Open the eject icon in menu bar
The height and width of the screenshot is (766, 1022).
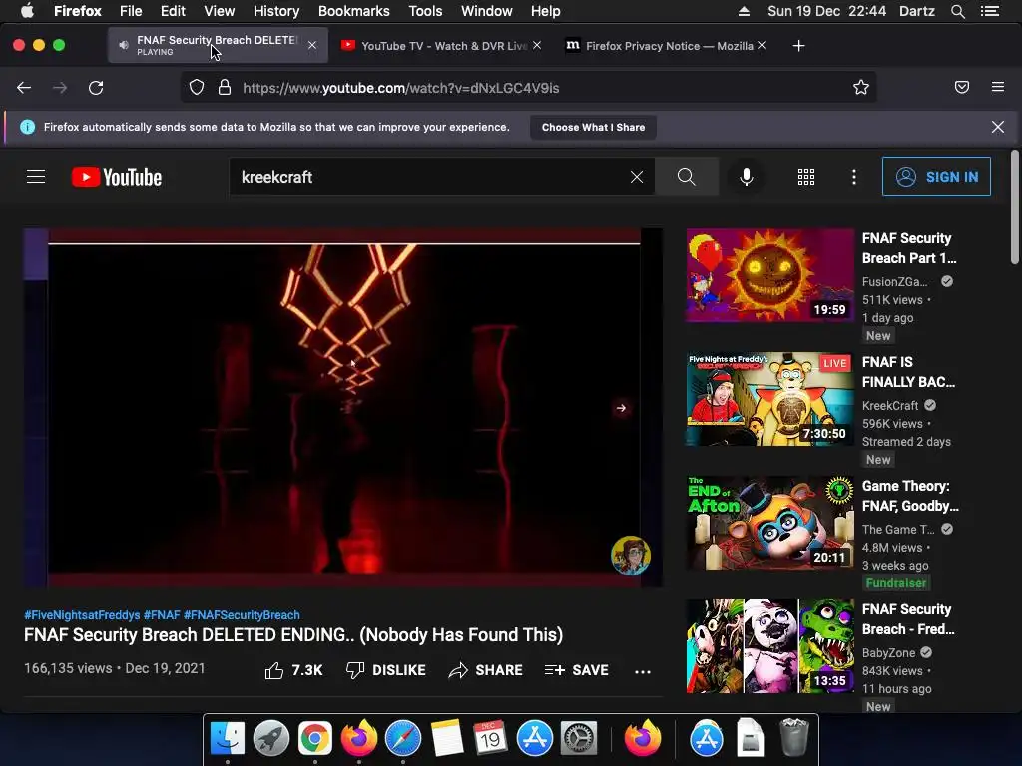(744, 11)
